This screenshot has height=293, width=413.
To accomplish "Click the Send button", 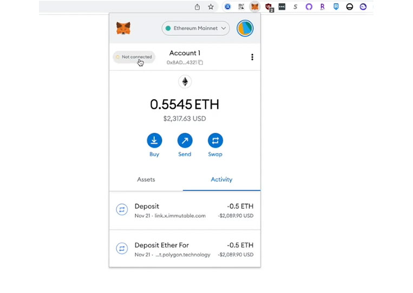I will click(x=185, y=145).
